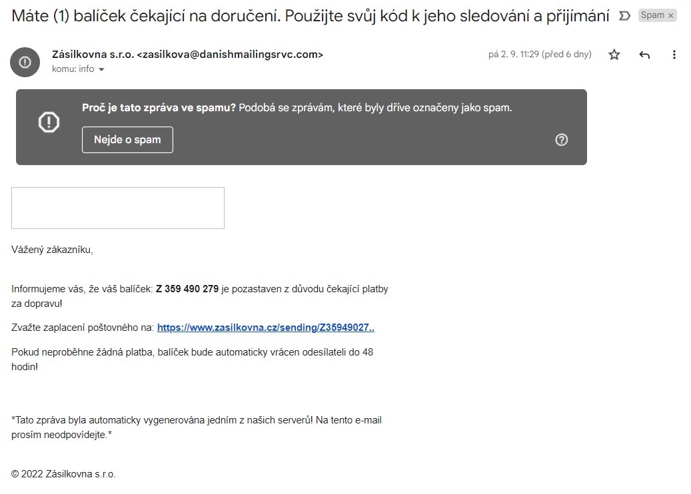Screen dimensions: 691x494
Task: Click the importance marker next to subject
Action: (x=624, y=15)
